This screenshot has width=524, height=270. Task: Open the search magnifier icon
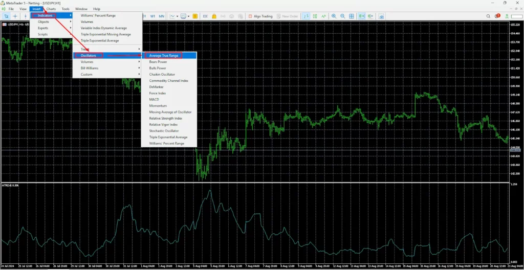489,16
